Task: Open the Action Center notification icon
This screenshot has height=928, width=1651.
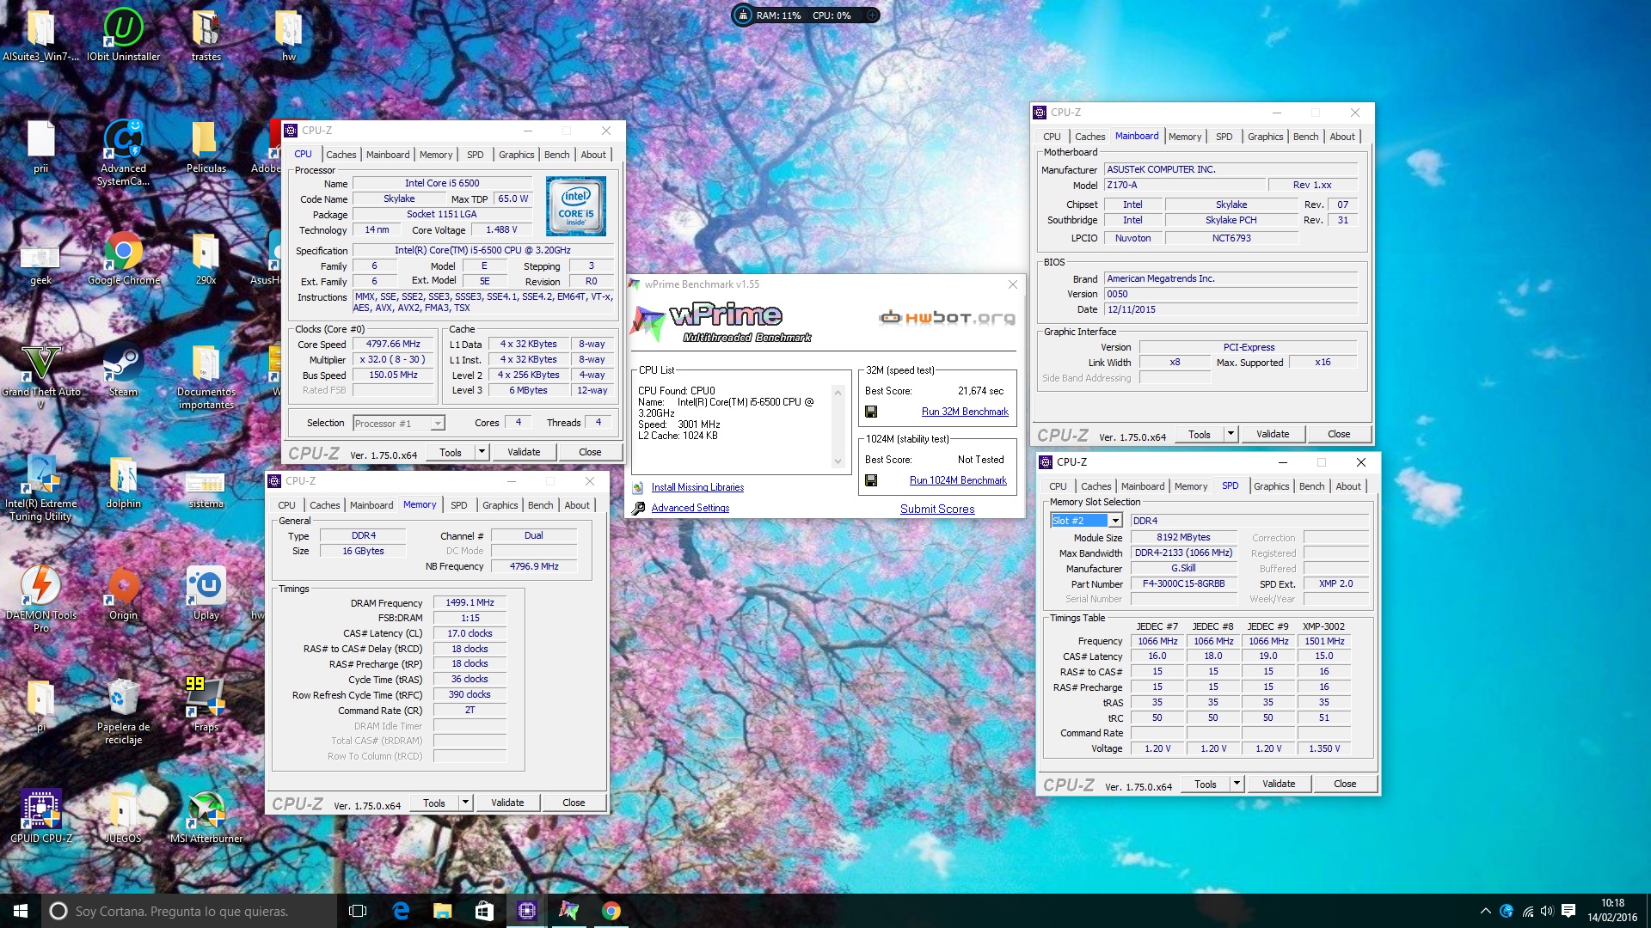Action: (1568, 911)
